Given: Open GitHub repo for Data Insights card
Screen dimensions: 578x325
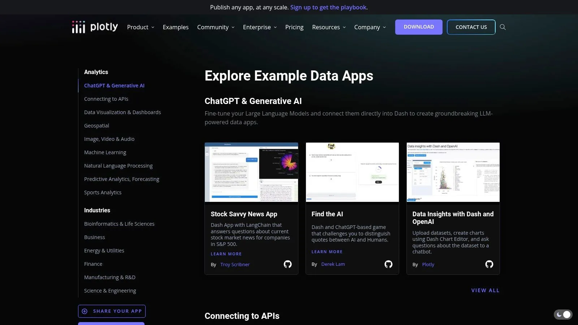Looking at the screenshot, I should click(x=489, y=264).
